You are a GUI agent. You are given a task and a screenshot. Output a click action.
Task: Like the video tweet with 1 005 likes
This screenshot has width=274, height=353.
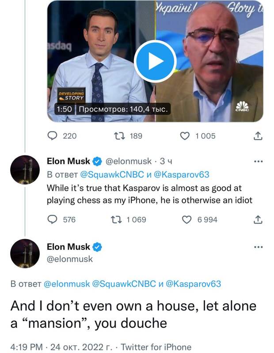pos(186,136)
